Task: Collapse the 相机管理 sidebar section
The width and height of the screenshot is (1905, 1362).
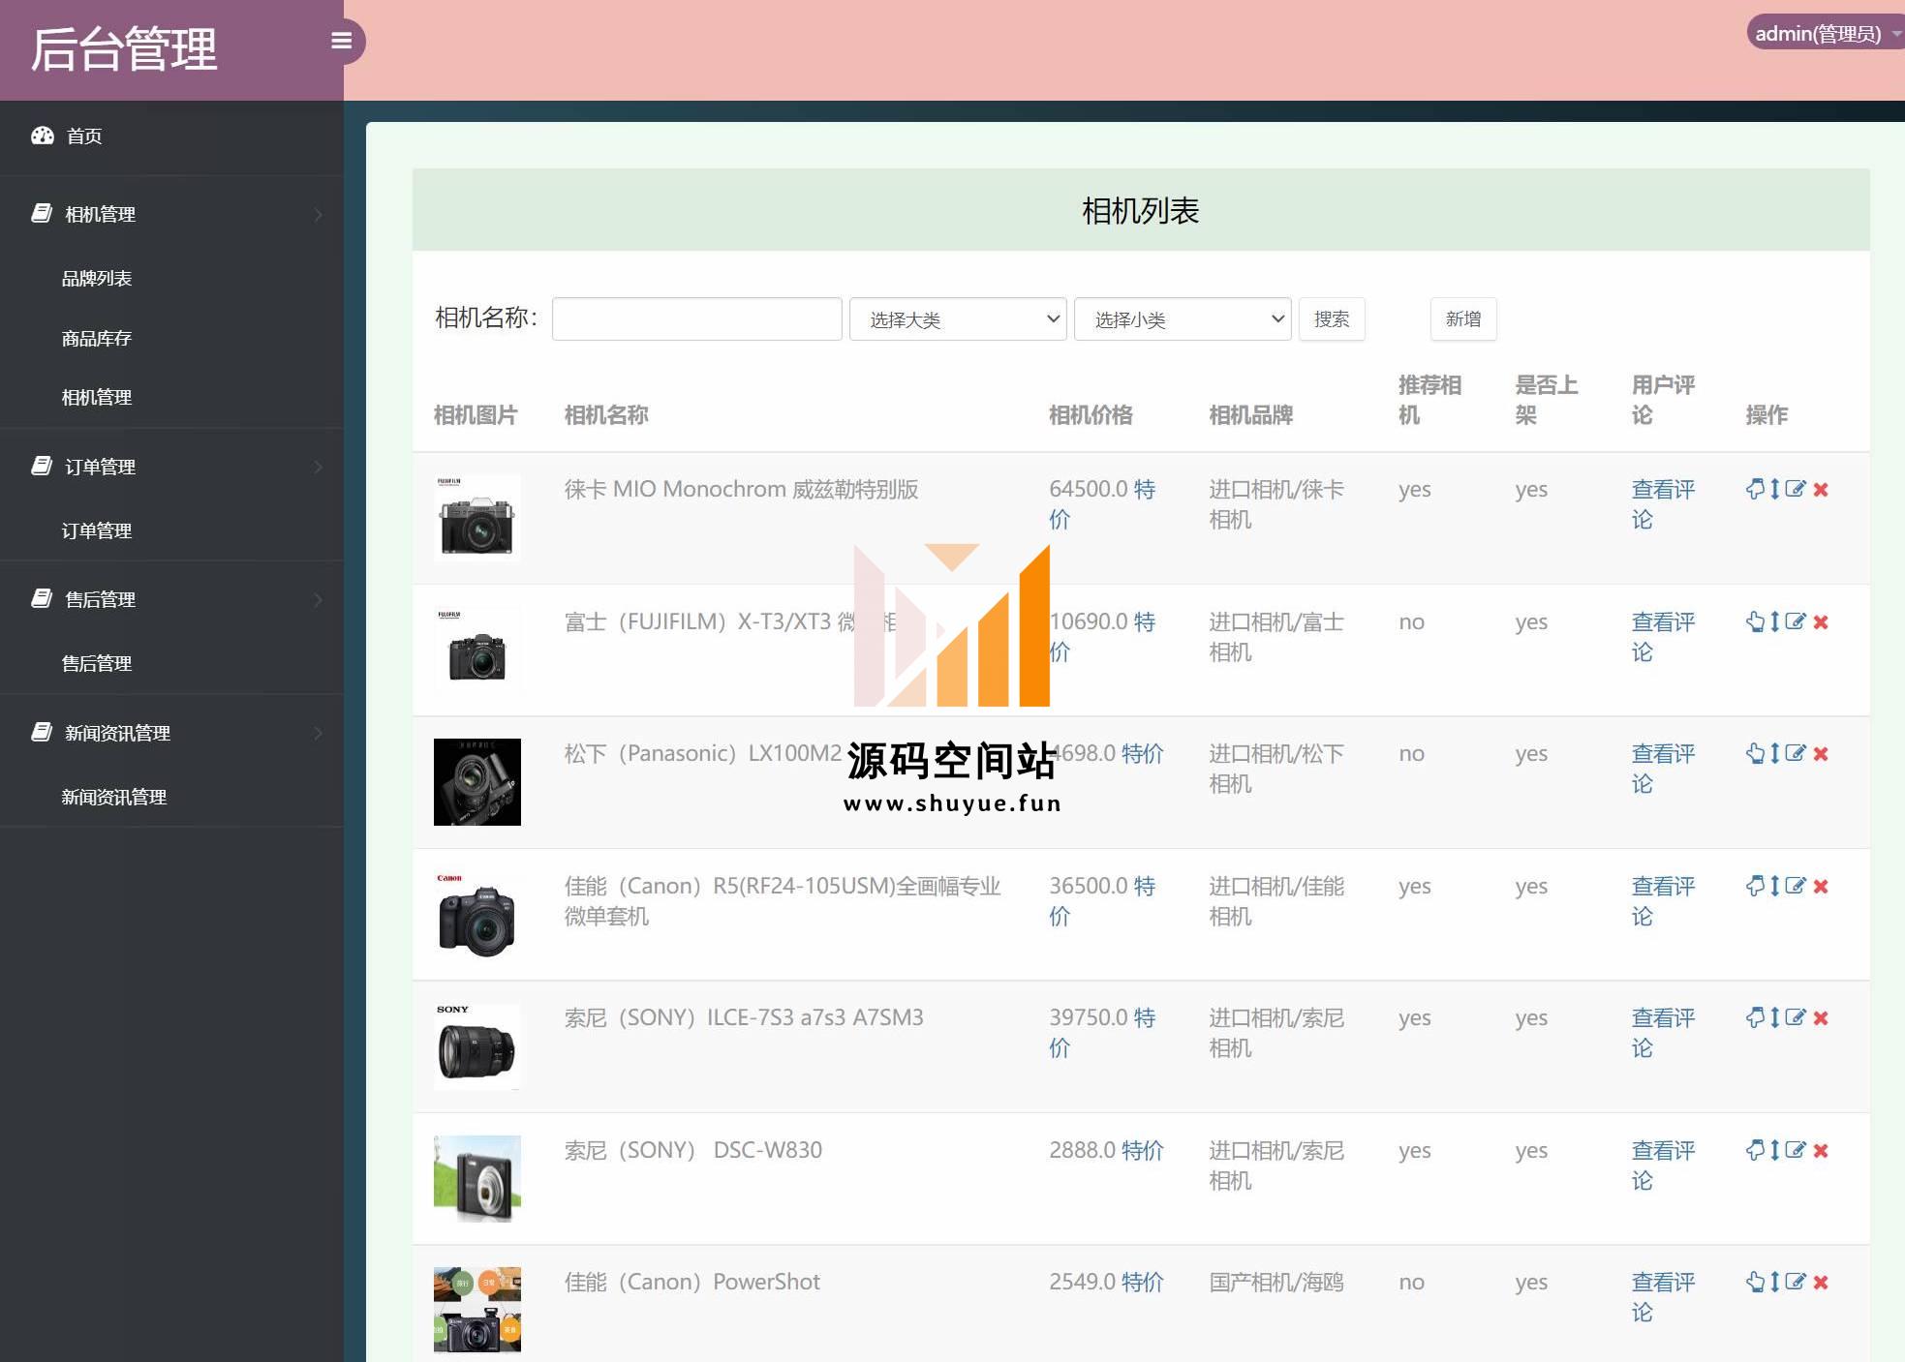Action: click(171, 214)
